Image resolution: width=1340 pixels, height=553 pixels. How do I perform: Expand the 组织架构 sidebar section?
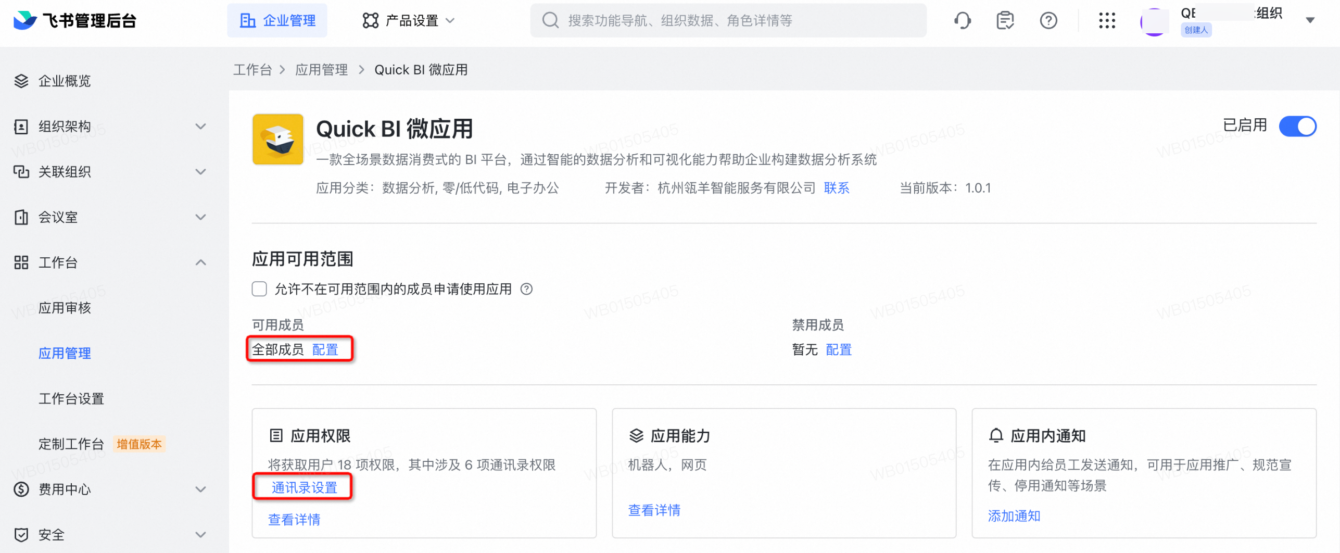(x=201, y=127)
